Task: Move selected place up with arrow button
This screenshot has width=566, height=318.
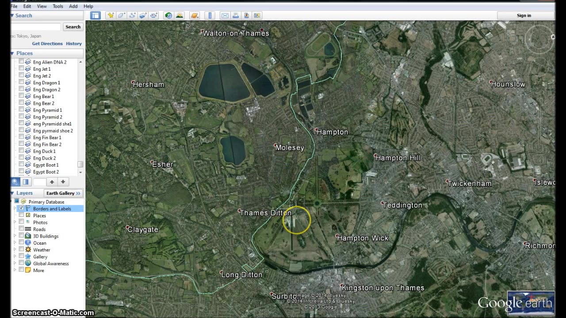Action: click(x=52, y=182)
